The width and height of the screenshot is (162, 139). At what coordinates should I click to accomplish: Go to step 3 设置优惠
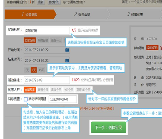coord(135,14)
